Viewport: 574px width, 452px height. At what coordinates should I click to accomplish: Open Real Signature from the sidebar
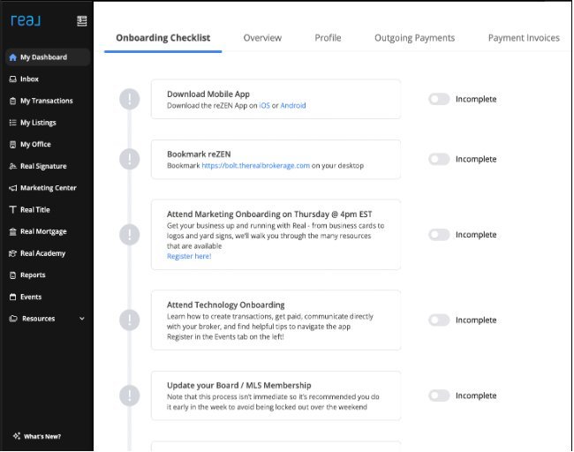[43, 166]
